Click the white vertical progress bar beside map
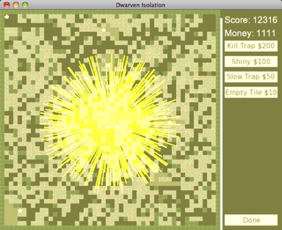Viewport: 282px width, 230px height. coord(222,123)
